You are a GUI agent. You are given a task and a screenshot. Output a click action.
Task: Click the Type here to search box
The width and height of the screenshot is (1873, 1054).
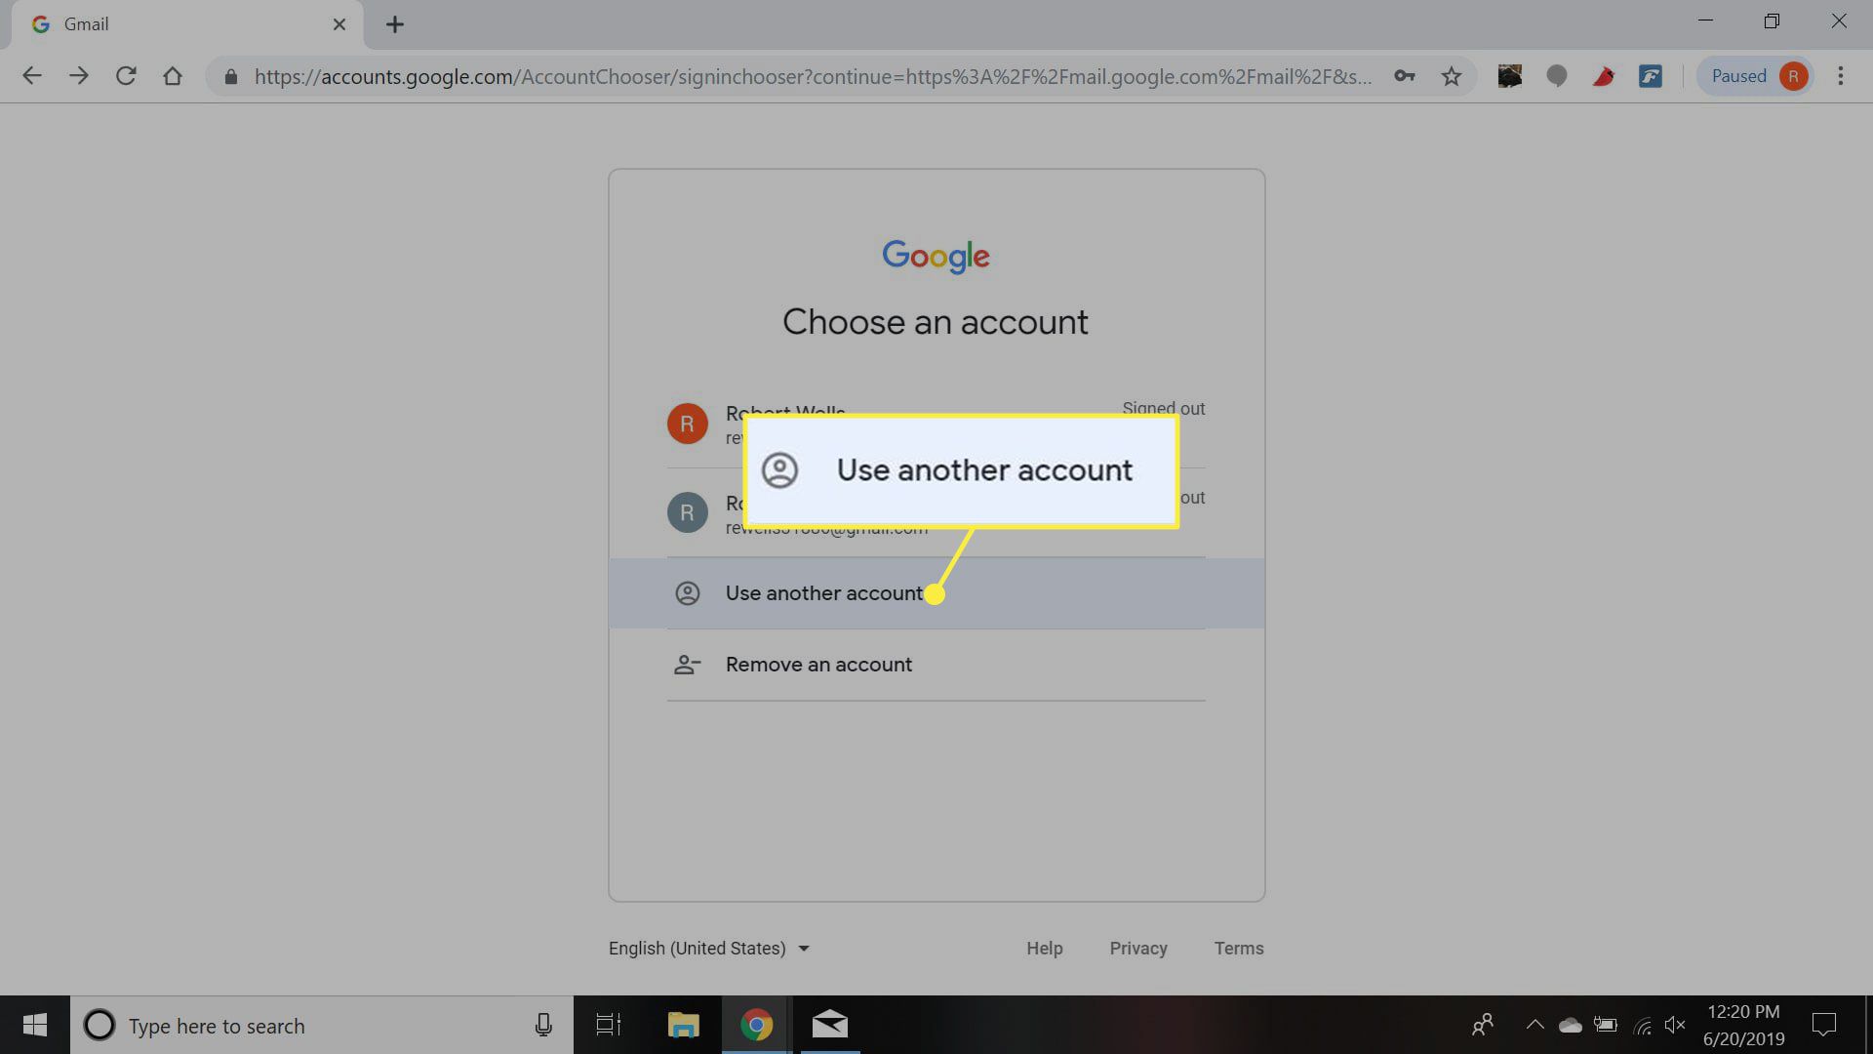pos(322,1025)
